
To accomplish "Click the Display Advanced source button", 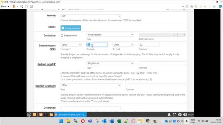I will pyautogui.click(x=71, y=28).
